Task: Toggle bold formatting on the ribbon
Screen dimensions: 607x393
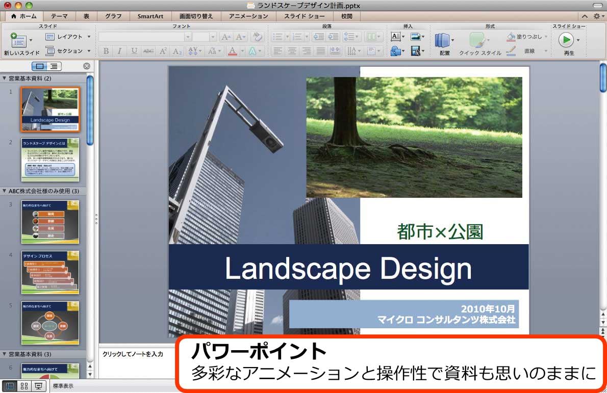Action: (106, 50)
